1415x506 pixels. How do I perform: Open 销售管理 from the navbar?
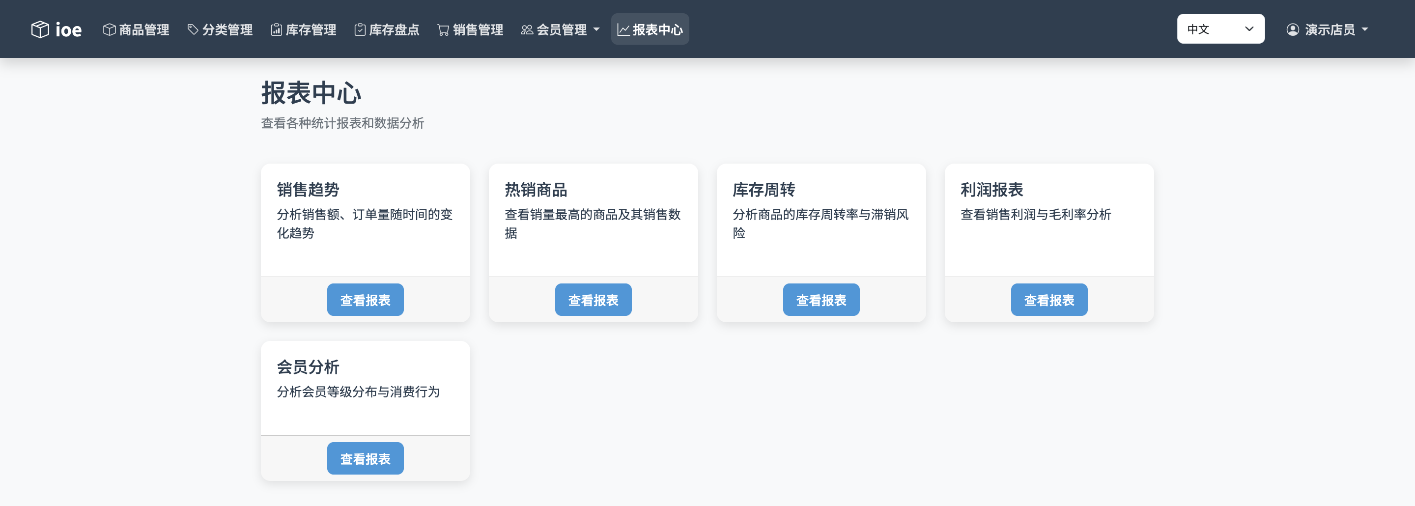[x=470, y=29]
